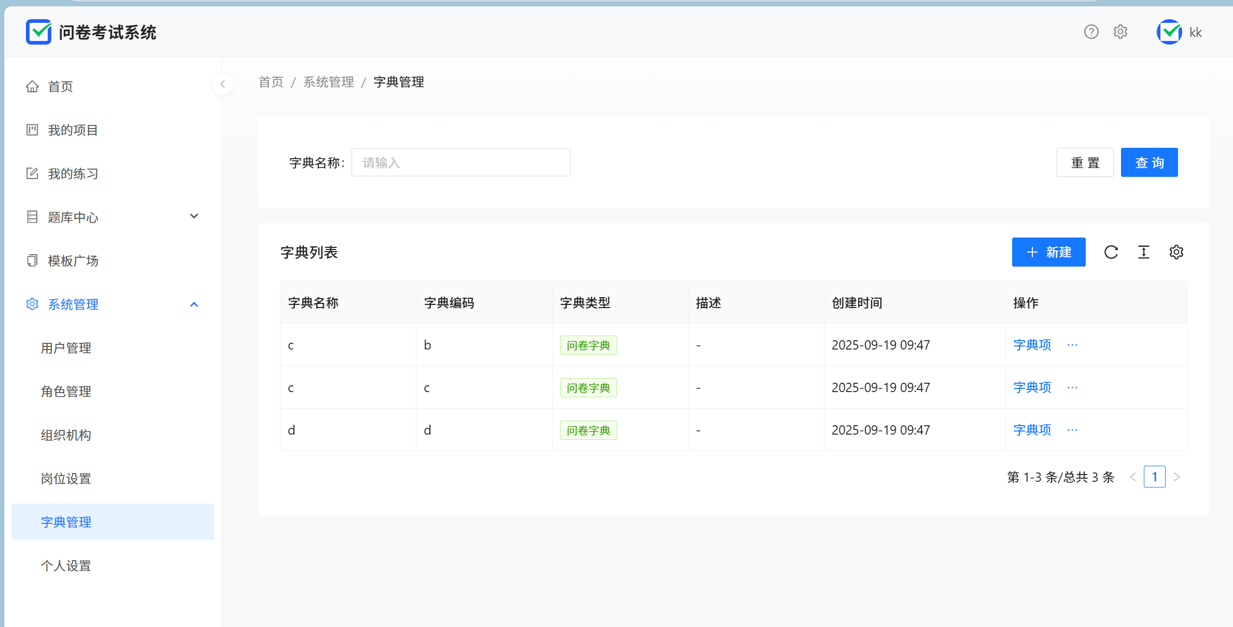
Task: Go to next page arrow
Action: [1176, 477]
